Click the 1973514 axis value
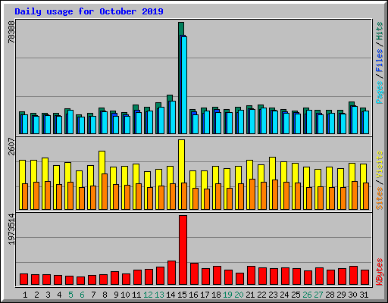The height and width of the screenshot is (303, 388). coord(11,230)
